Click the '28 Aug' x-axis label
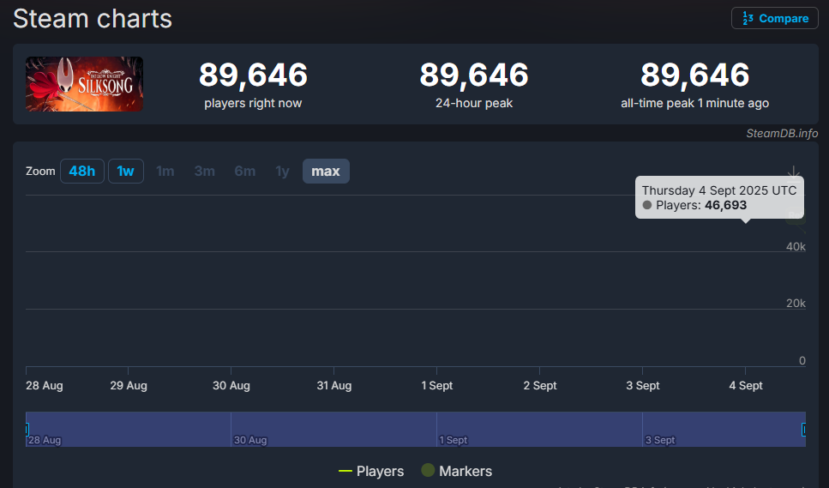Screen dimensions: 829x488 [x=45, y=385]
